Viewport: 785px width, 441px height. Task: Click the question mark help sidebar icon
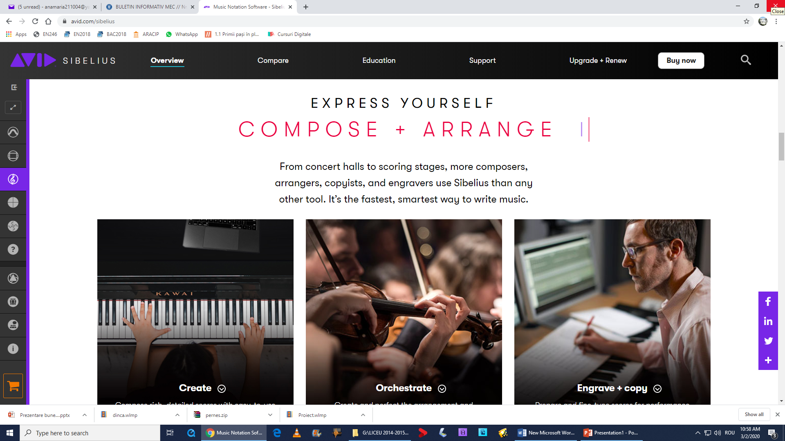tap(13, 249)
